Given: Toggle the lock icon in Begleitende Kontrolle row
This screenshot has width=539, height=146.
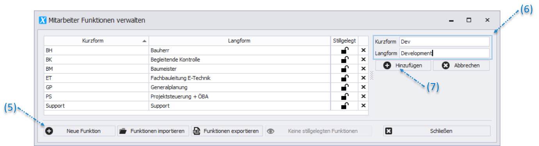Looking at the screenshot, I should [x=345, y=60].
